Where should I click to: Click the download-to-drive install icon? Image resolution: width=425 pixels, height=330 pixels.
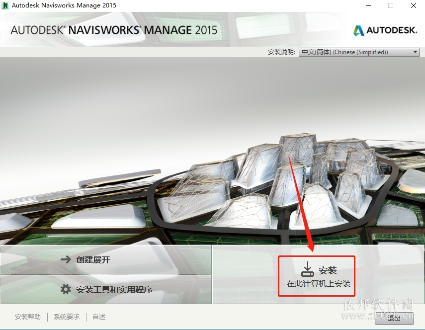[308, 269]
